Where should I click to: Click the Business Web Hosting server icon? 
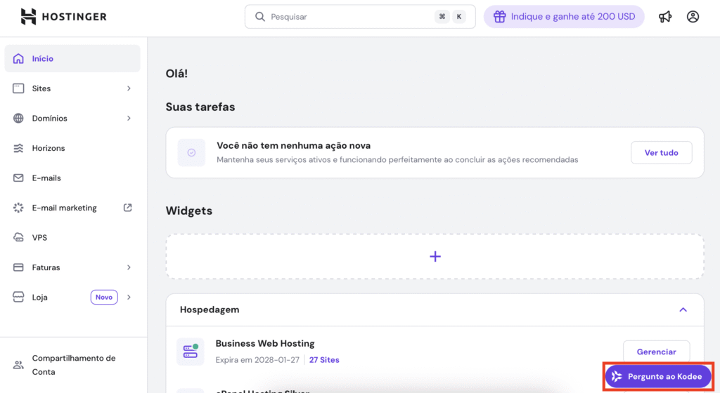tap(190, 352)
